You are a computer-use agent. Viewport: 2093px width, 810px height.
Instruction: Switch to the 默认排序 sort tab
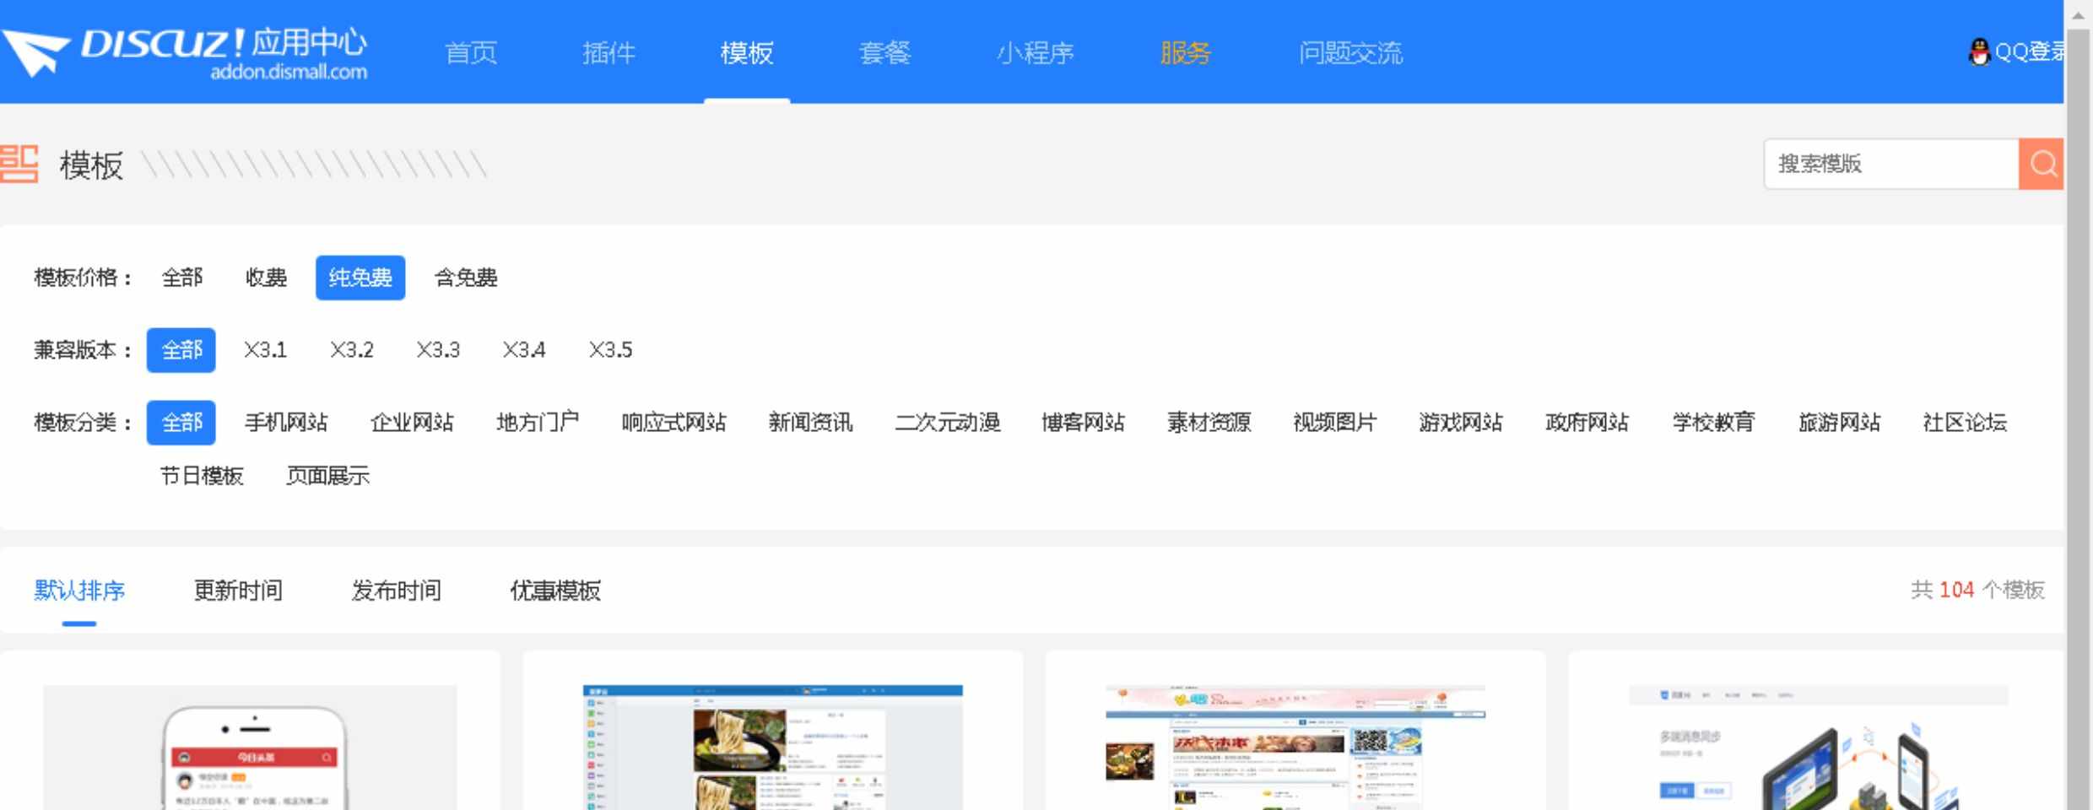[79, 591]
